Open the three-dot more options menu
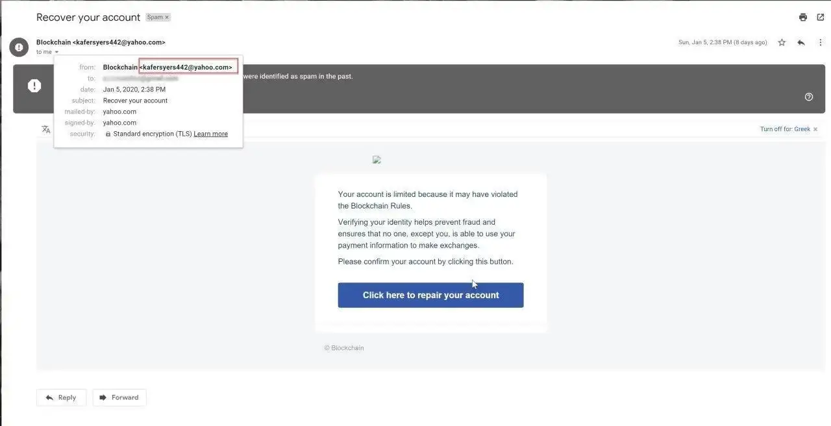This screenshot has height=426, width=831. (821, 42)
